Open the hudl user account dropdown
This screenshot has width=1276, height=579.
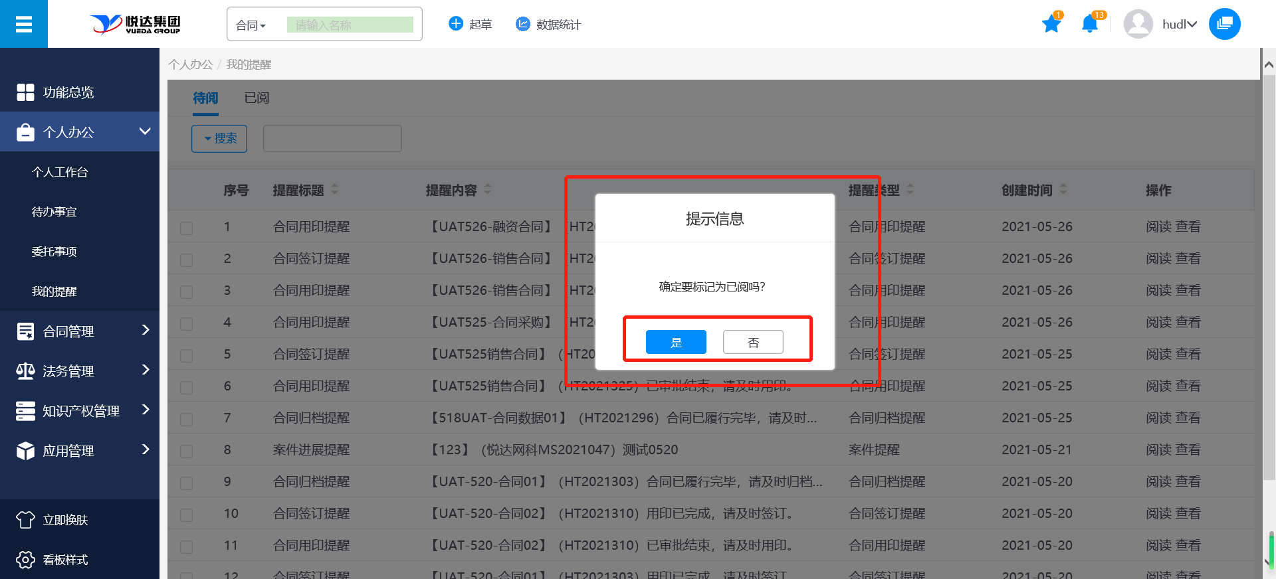coord(1178,25)
